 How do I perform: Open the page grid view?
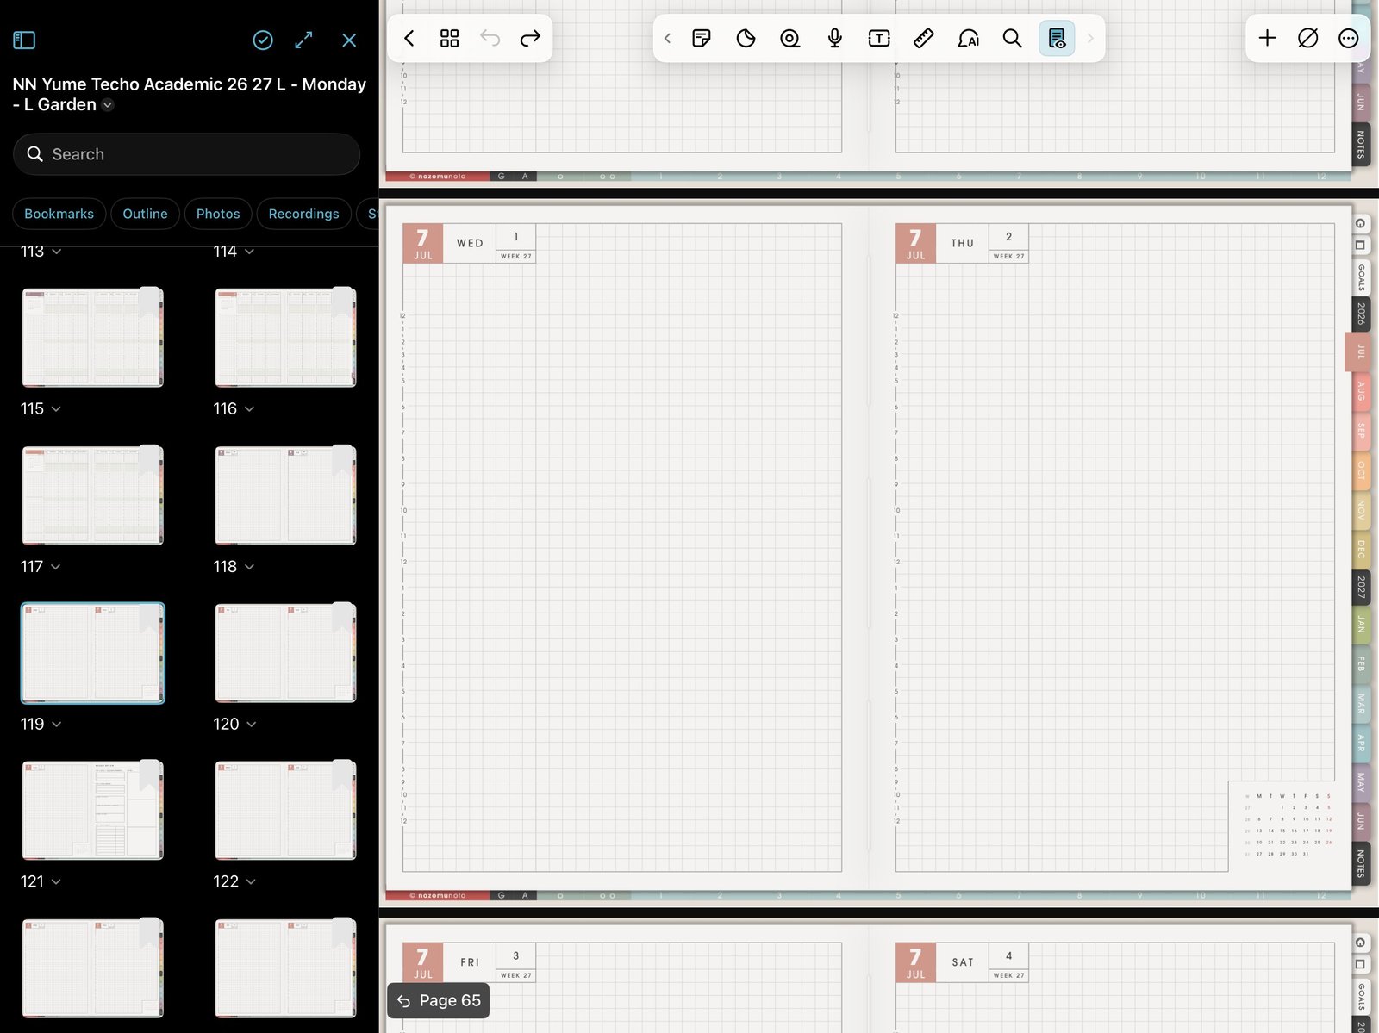pyautogui.click(x=449, y=39)
